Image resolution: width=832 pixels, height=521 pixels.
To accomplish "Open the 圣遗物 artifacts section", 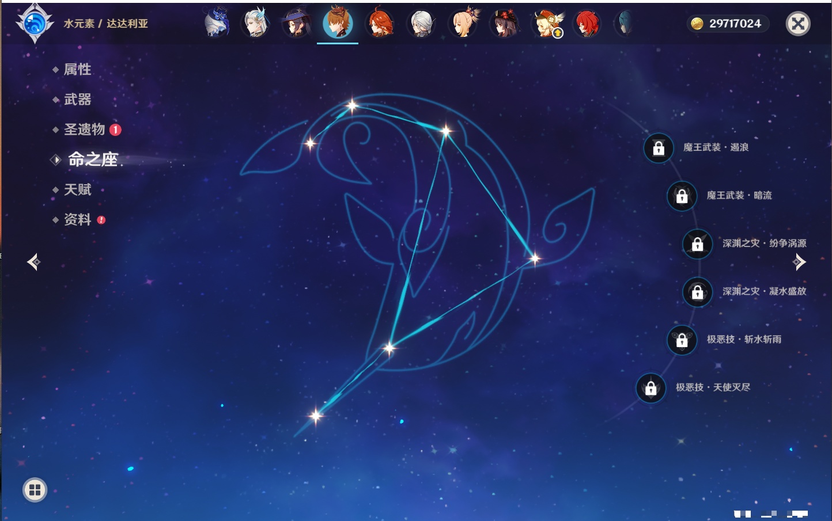I will coord(84,130).
